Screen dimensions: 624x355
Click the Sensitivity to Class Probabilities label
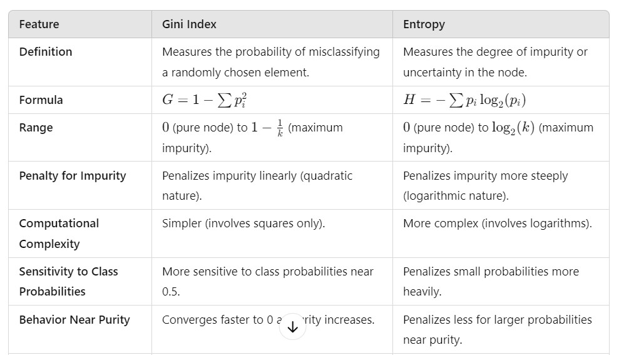pos(68,281)
